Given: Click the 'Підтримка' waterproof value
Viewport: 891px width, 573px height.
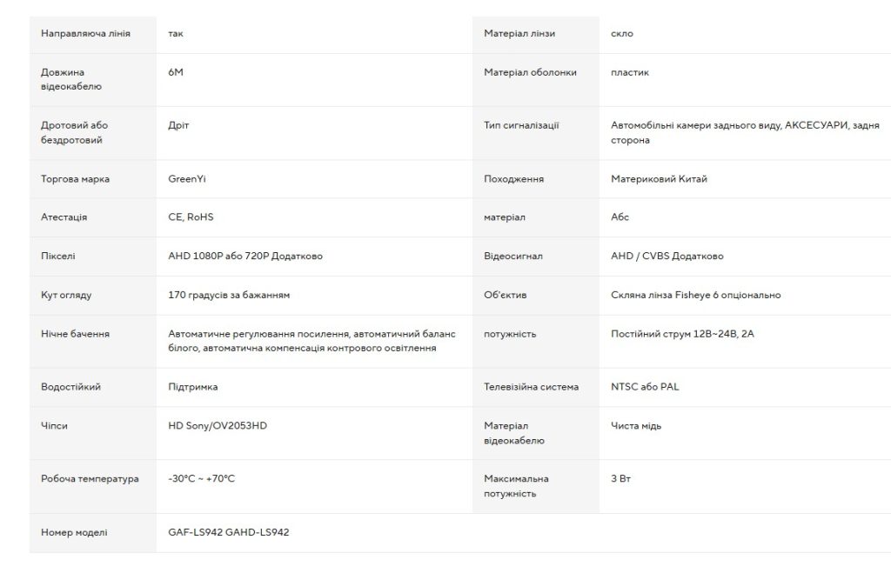Looking at the screenshot, I should [x=193, y=387].
